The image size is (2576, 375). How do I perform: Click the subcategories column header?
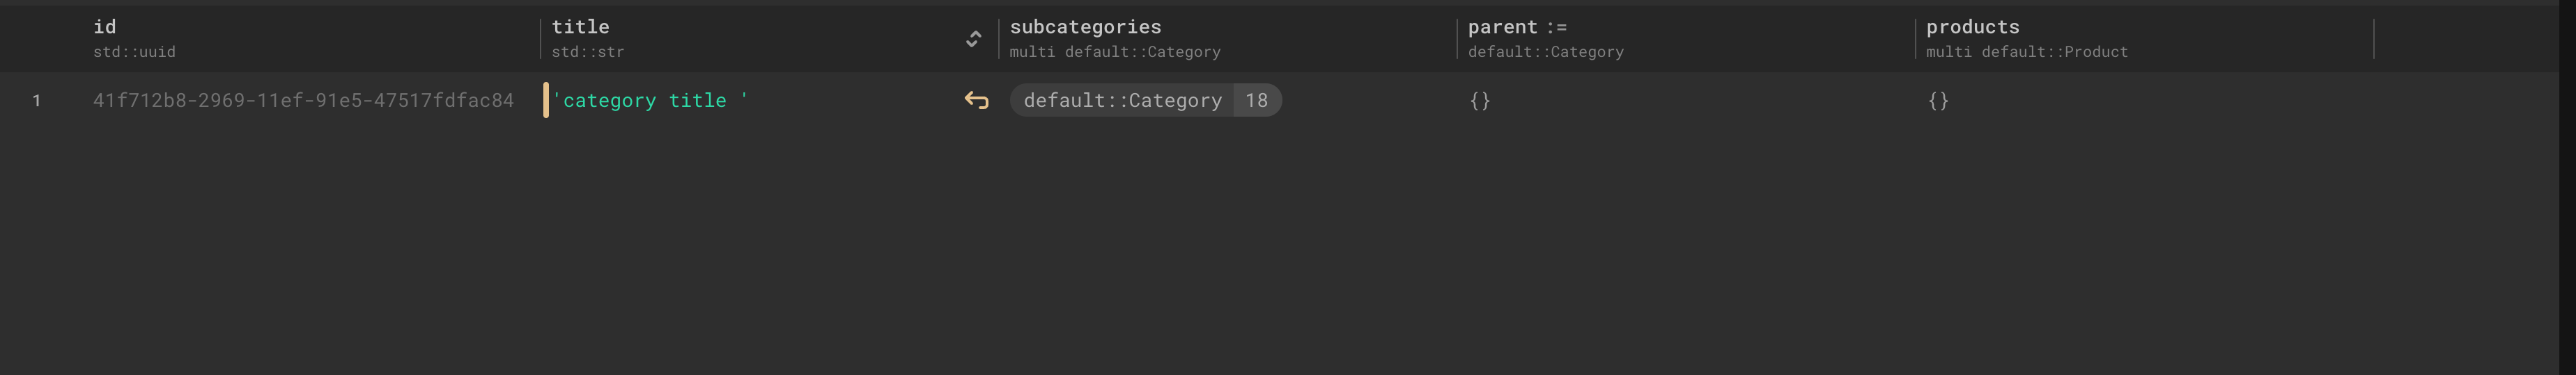coord(1085,27)
